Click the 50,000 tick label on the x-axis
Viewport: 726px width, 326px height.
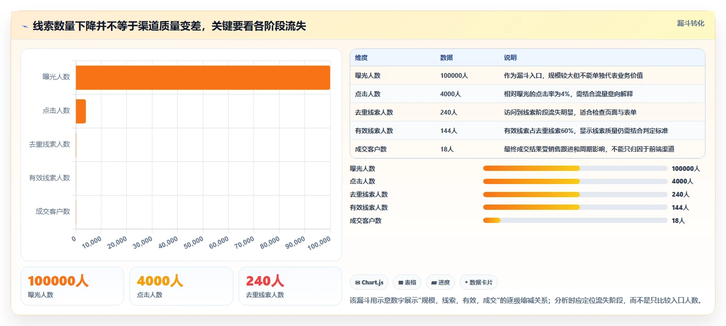click(x=192, y=242)
